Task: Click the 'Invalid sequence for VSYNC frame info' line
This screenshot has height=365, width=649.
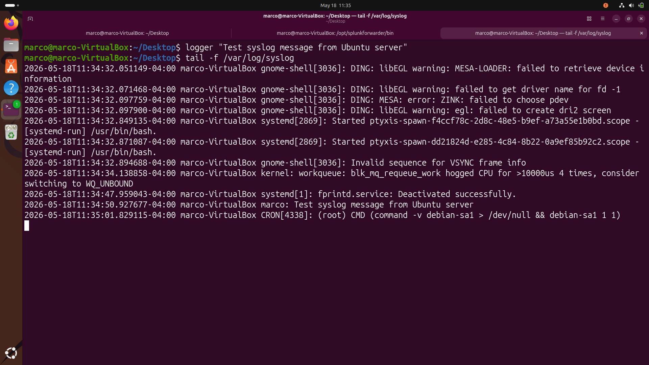Action: click(x=275, y=163)
